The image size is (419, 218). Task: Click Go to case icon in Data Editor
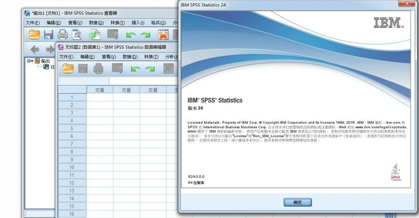pos(169,69)
